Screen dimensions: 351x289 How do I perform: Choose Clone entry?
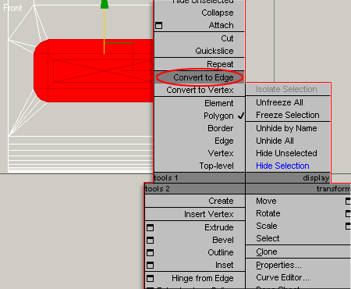[x=267, y=252]
